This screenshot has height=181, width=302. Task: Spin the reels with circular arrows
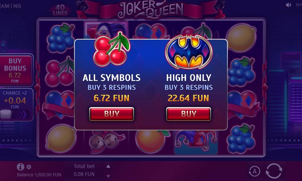coord(274,171)
